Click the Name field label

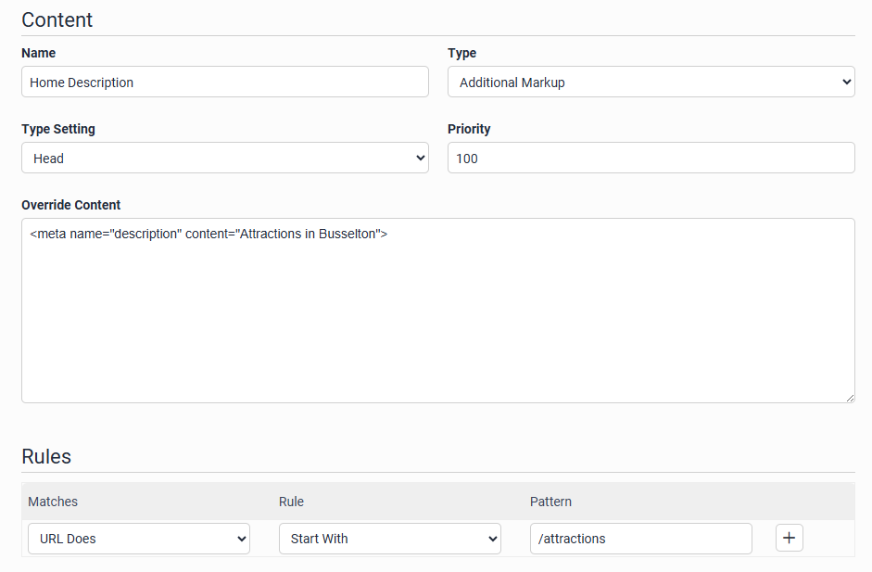pos(39,53)
